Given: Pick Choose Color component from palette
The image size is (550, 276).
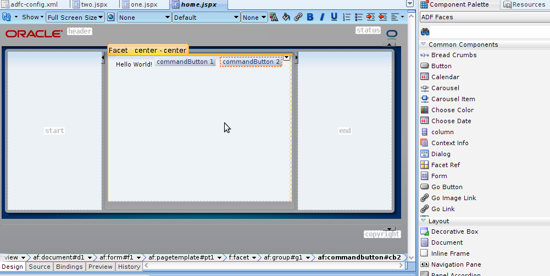Looking at the screenshot, I should (452, 110).
